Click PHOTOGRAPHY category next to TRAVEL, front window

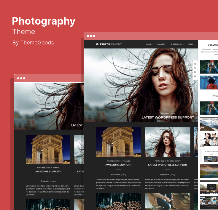coord(114,161)
